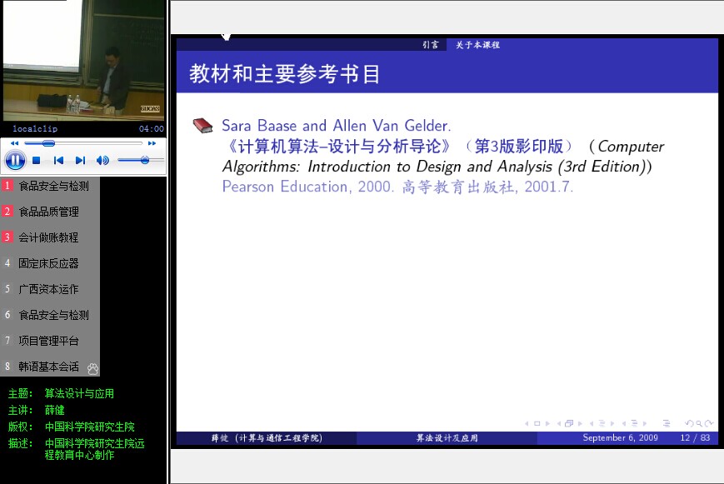Click the copyright text 中国科学院研究生院
The image size is (724, 484).
coord(90,427)
